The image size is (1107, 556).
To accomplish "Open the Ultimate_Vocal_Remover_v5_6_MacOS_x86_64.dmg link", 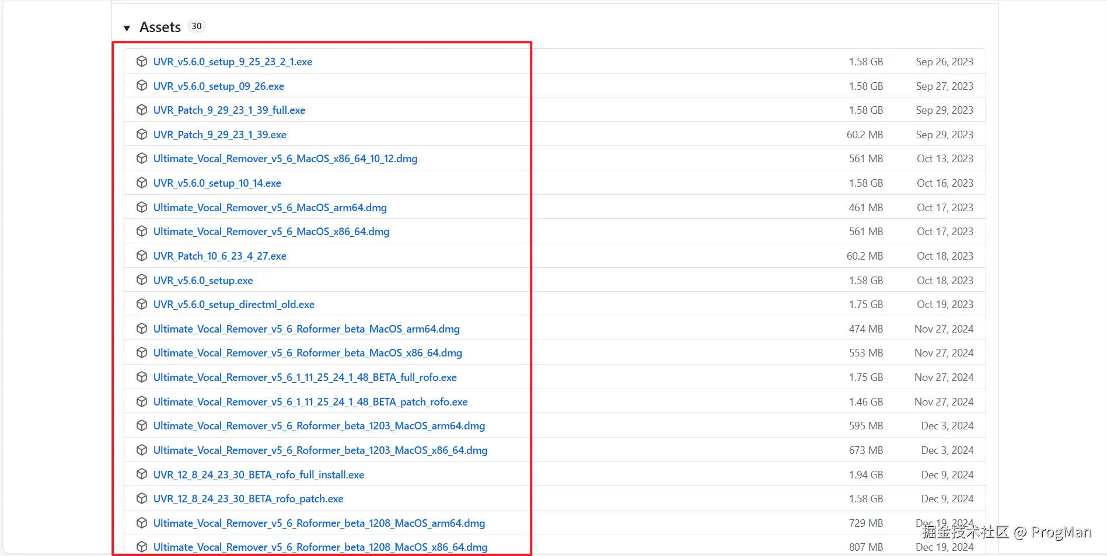I will click(271, 232).
